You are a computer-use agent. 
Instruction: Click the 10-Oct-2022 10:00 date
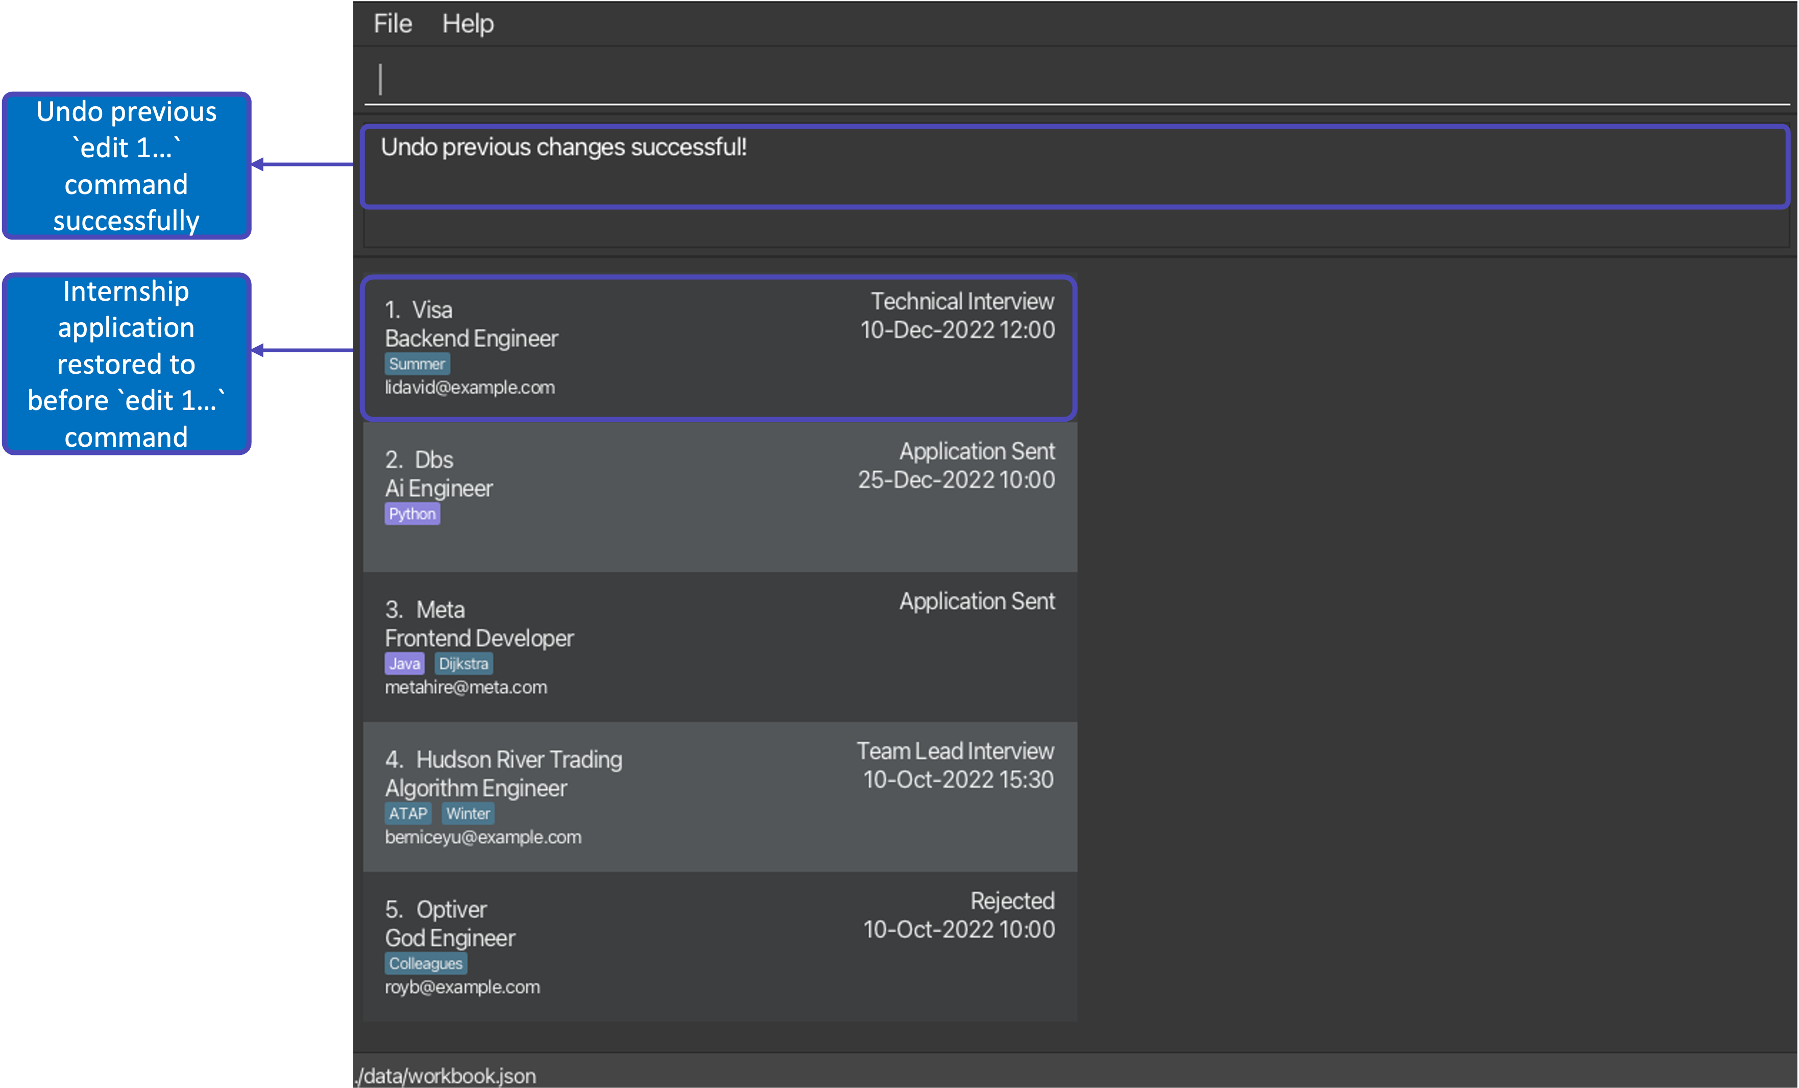(959, 929)
